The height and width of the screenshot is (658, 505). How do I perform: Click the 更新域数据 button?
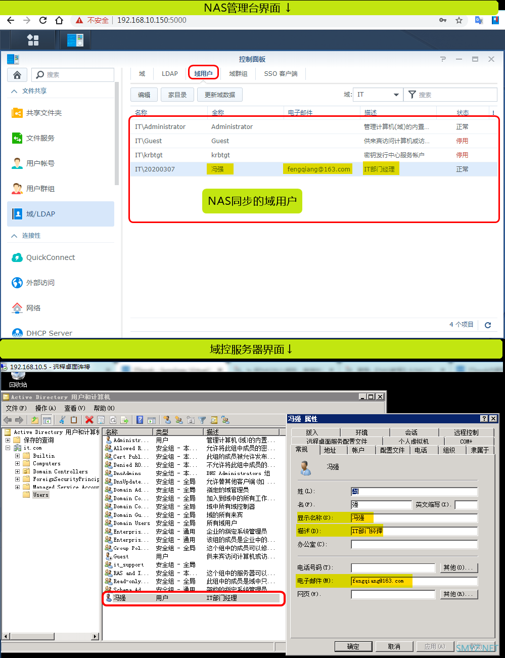pyautogui.click(x=220, y=95)
